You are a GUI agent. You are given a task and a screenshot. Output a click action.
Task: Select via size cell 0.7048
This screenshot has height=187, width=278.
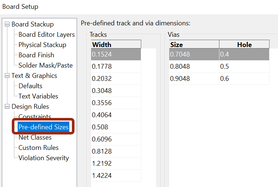194,54
